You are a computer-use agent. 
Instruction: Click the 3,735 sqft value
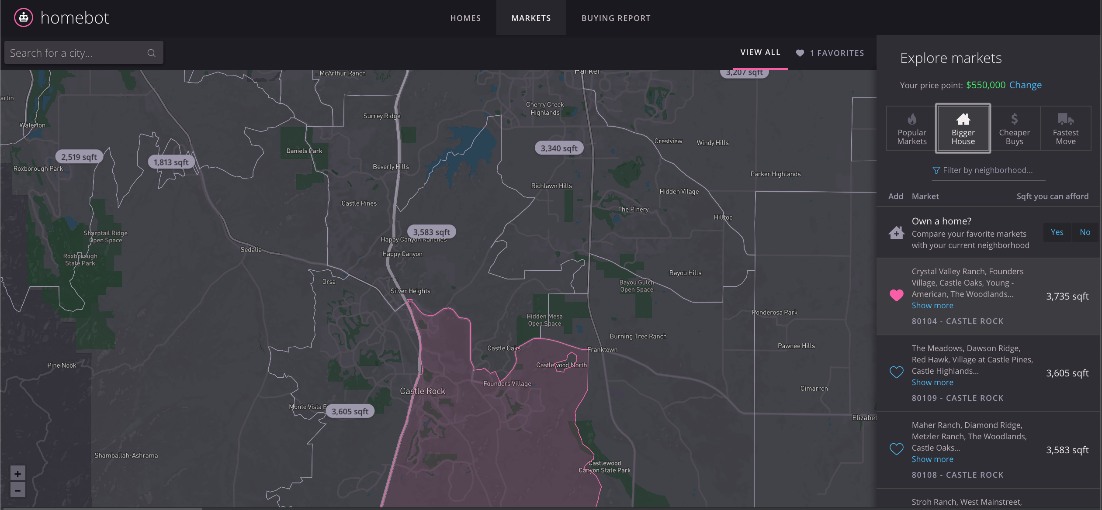[1067, 296]
